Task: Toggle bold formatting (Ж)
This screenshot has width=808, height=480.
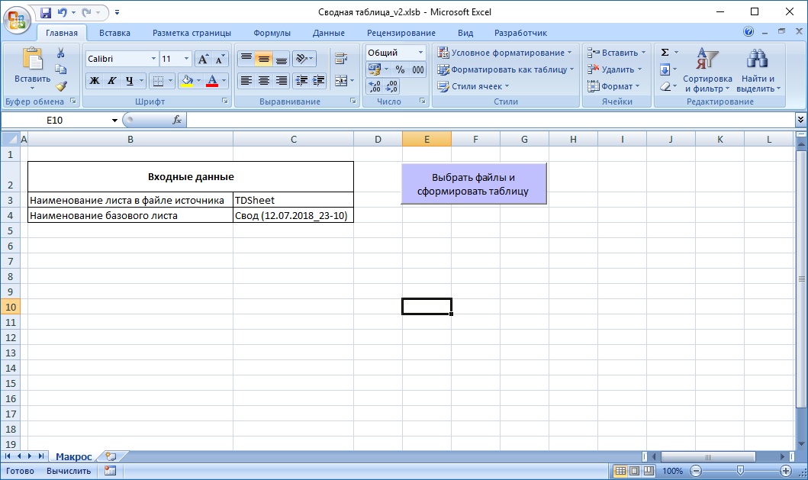Action: pyautogui.click(x=95, y=80)
